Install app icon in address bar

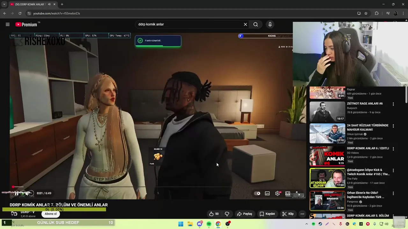tap(359, 13)
